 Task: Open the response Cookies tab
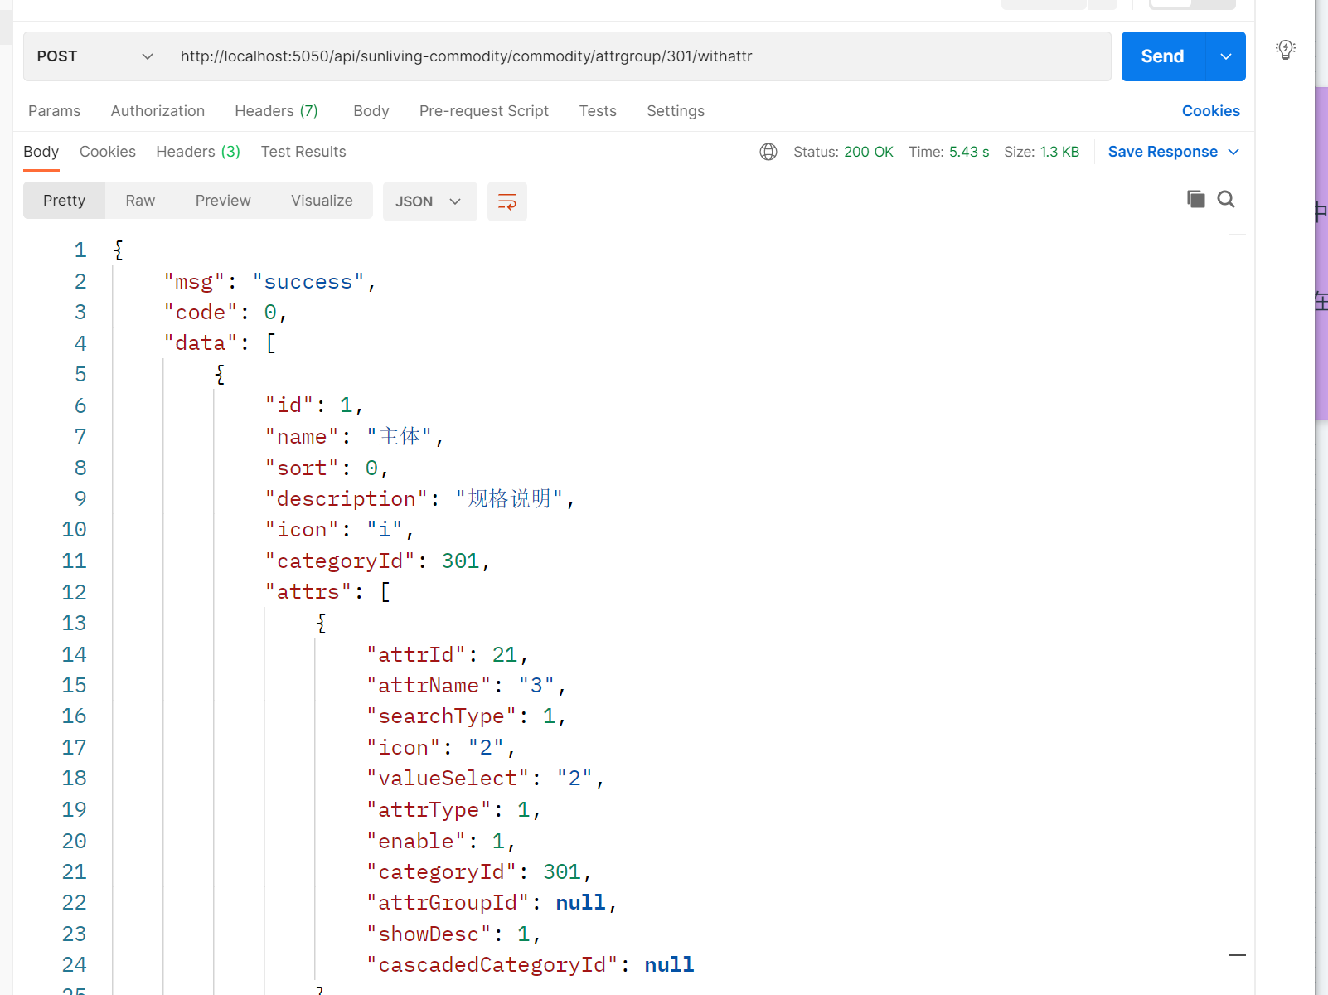click(x=108, y=152)
